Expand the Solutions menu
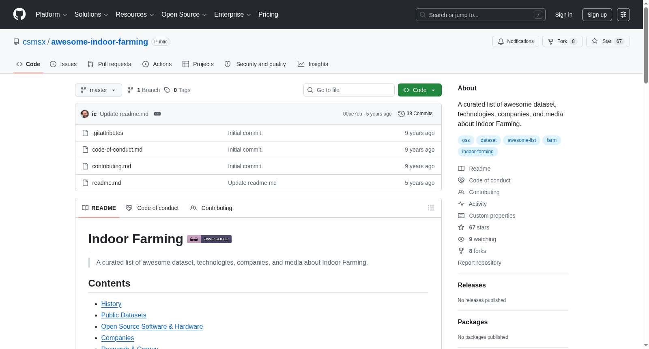Viewport: 649px width, 349px height. (91, 15)
